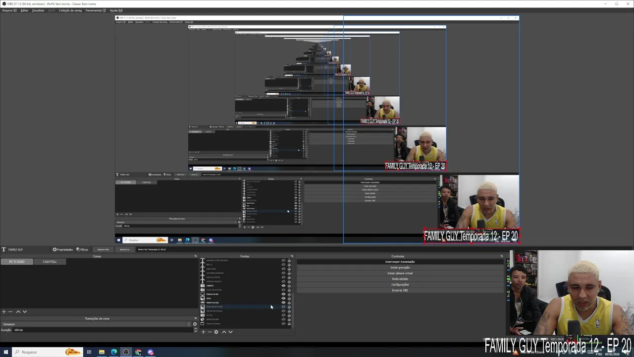
Task: Lock the Captura de jogo source
Action: click(x=289, y=302)
